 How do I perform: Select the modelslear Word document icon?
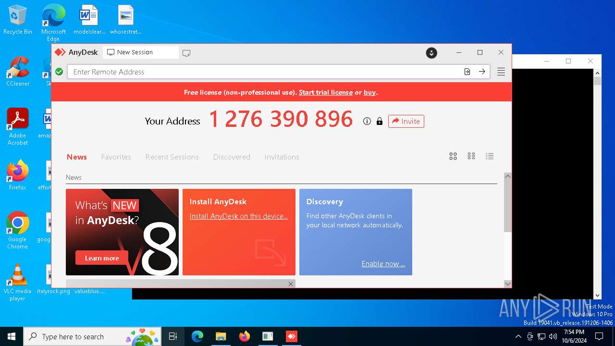pos(89,20)
